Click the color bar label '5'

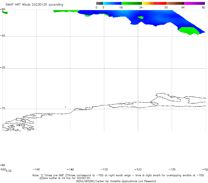[103, 7]
